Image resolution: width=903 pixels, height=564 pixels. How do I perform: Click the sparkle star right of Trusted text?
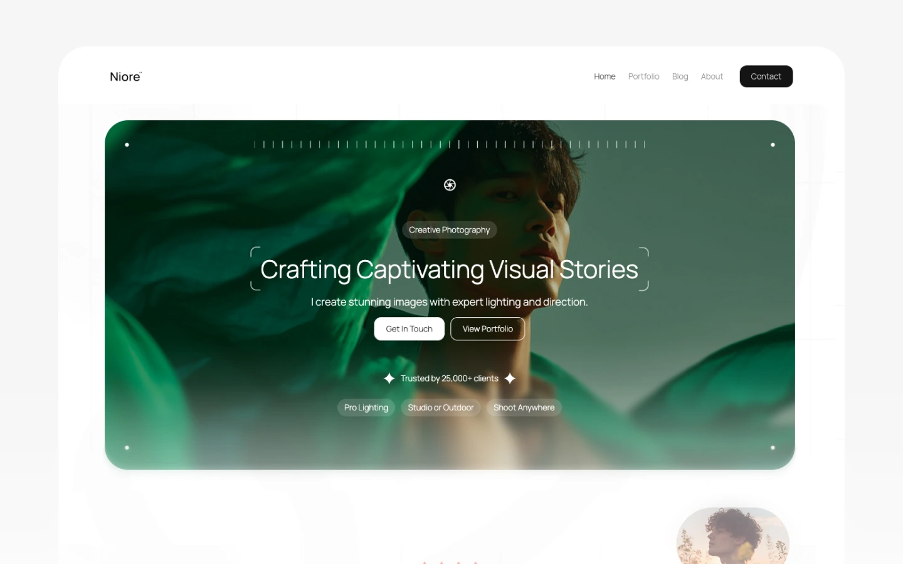click(510, 379)
